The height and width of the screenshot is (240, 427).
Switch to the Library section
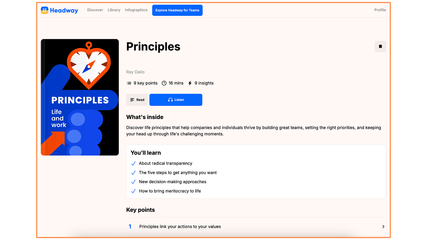click(x=114, y=10)
